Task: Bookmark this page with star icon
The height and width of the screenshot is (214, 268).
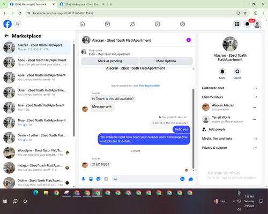Action: pyautogui.click(x=245, y=13)
